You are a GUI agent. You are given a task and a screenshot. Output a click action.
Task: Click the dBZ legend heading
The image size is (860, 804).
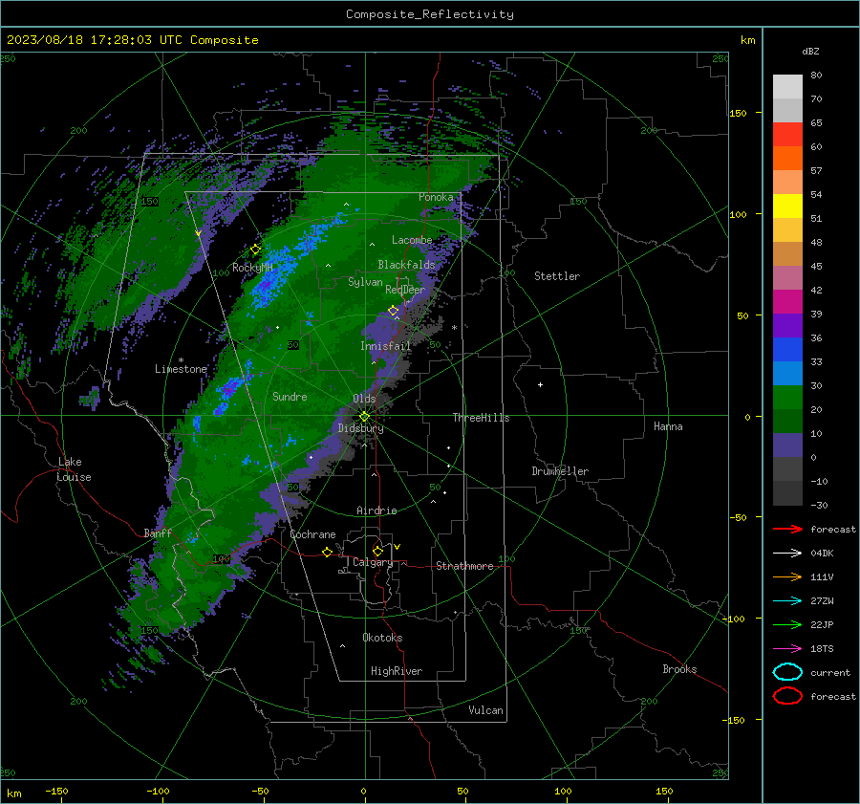[810, 51]
